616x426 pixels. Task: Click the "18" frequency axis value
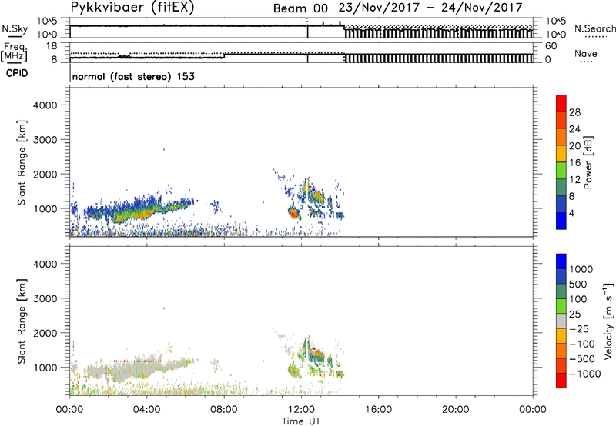52,46
